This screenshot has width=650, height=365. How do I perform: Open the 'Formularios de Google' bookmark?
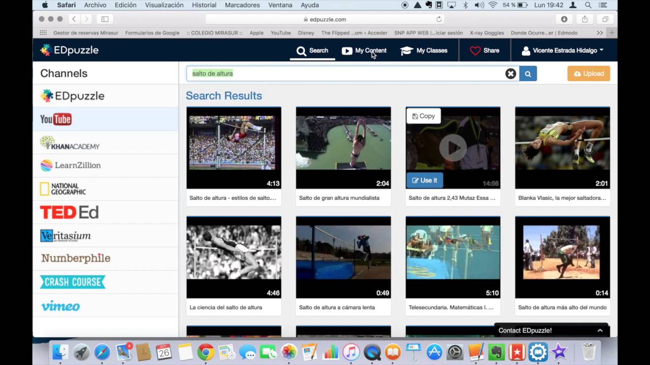[152, 33]
